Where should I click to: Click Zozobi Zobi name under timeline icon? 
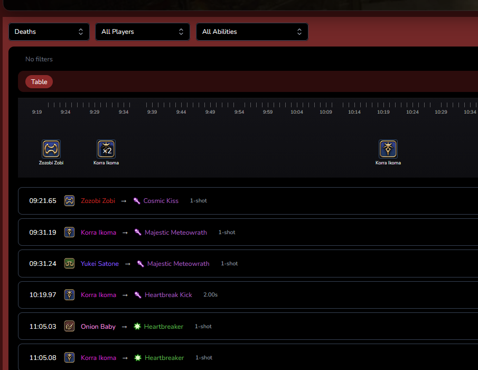[x=51, y=163]
